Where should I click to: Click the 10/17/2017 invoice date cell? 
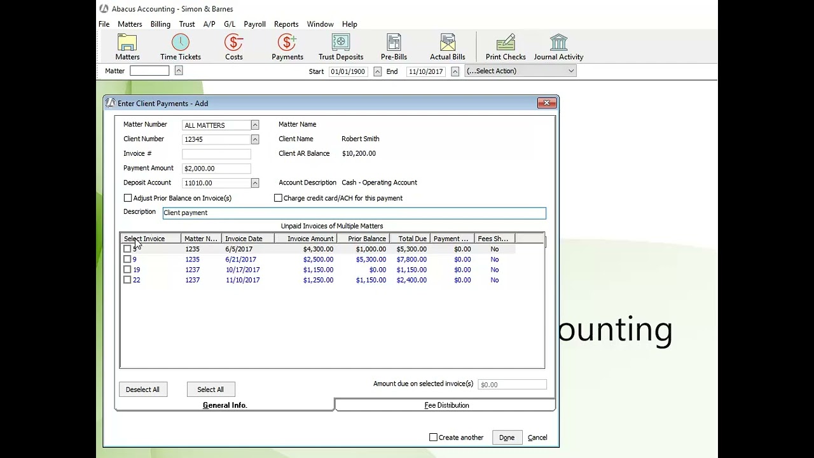243,270
